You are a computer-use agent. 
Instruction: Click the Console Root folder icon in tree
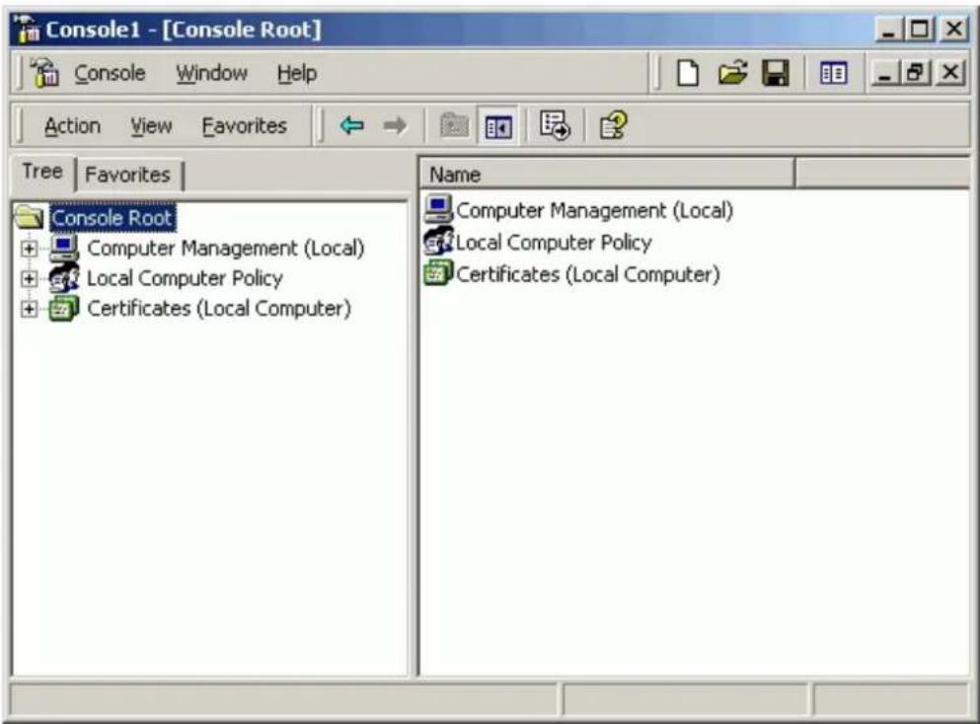[29, 217]
